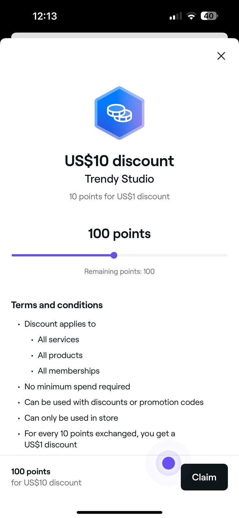Tap the No minimum spend required term
Image resolution: width=239 pixels, height=518 pixels.
77,387
